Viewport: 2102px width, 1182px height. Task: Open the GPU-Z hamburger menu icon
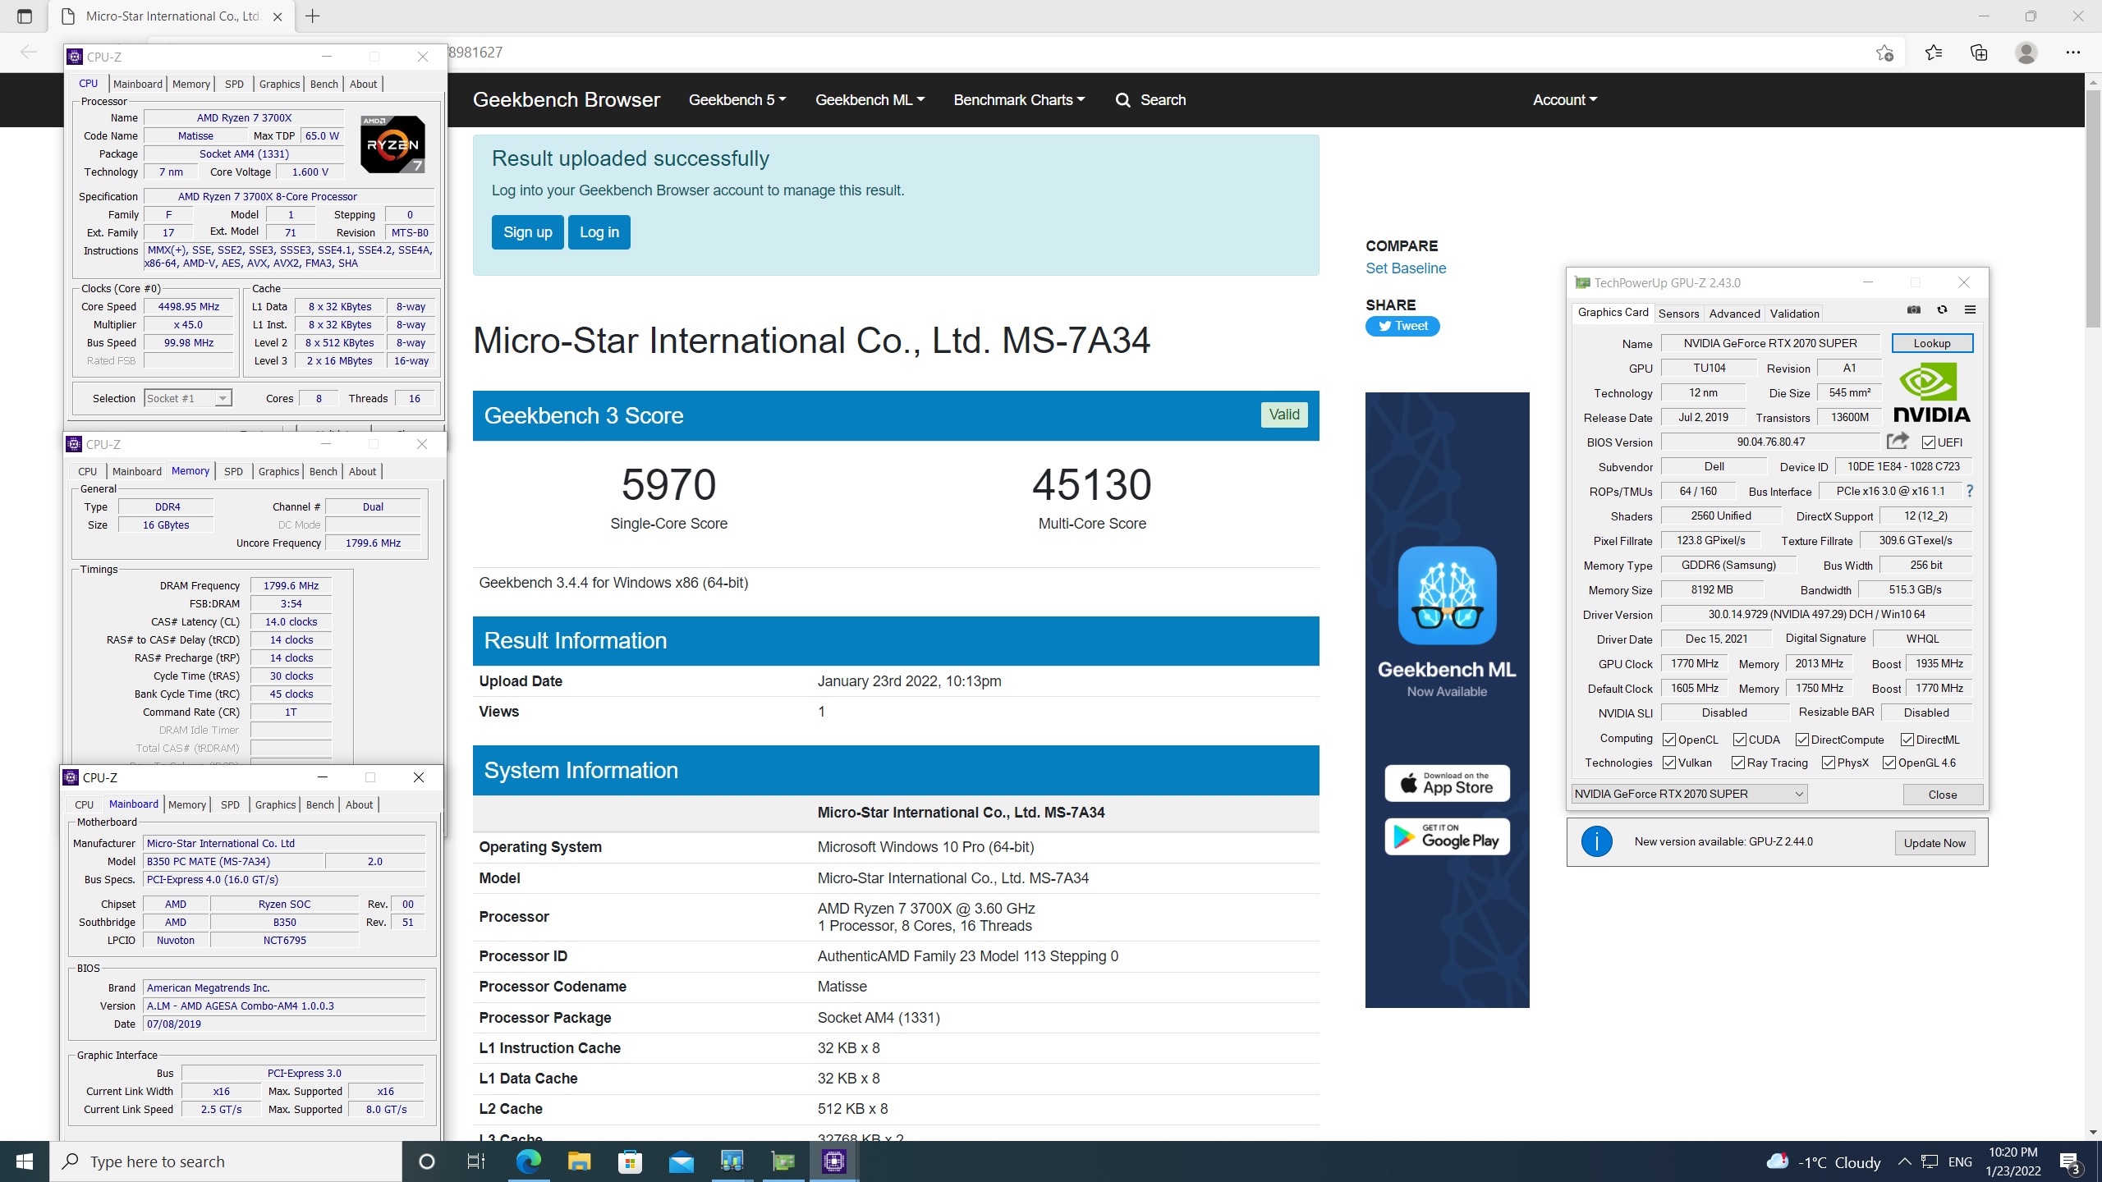(1970, 309)
